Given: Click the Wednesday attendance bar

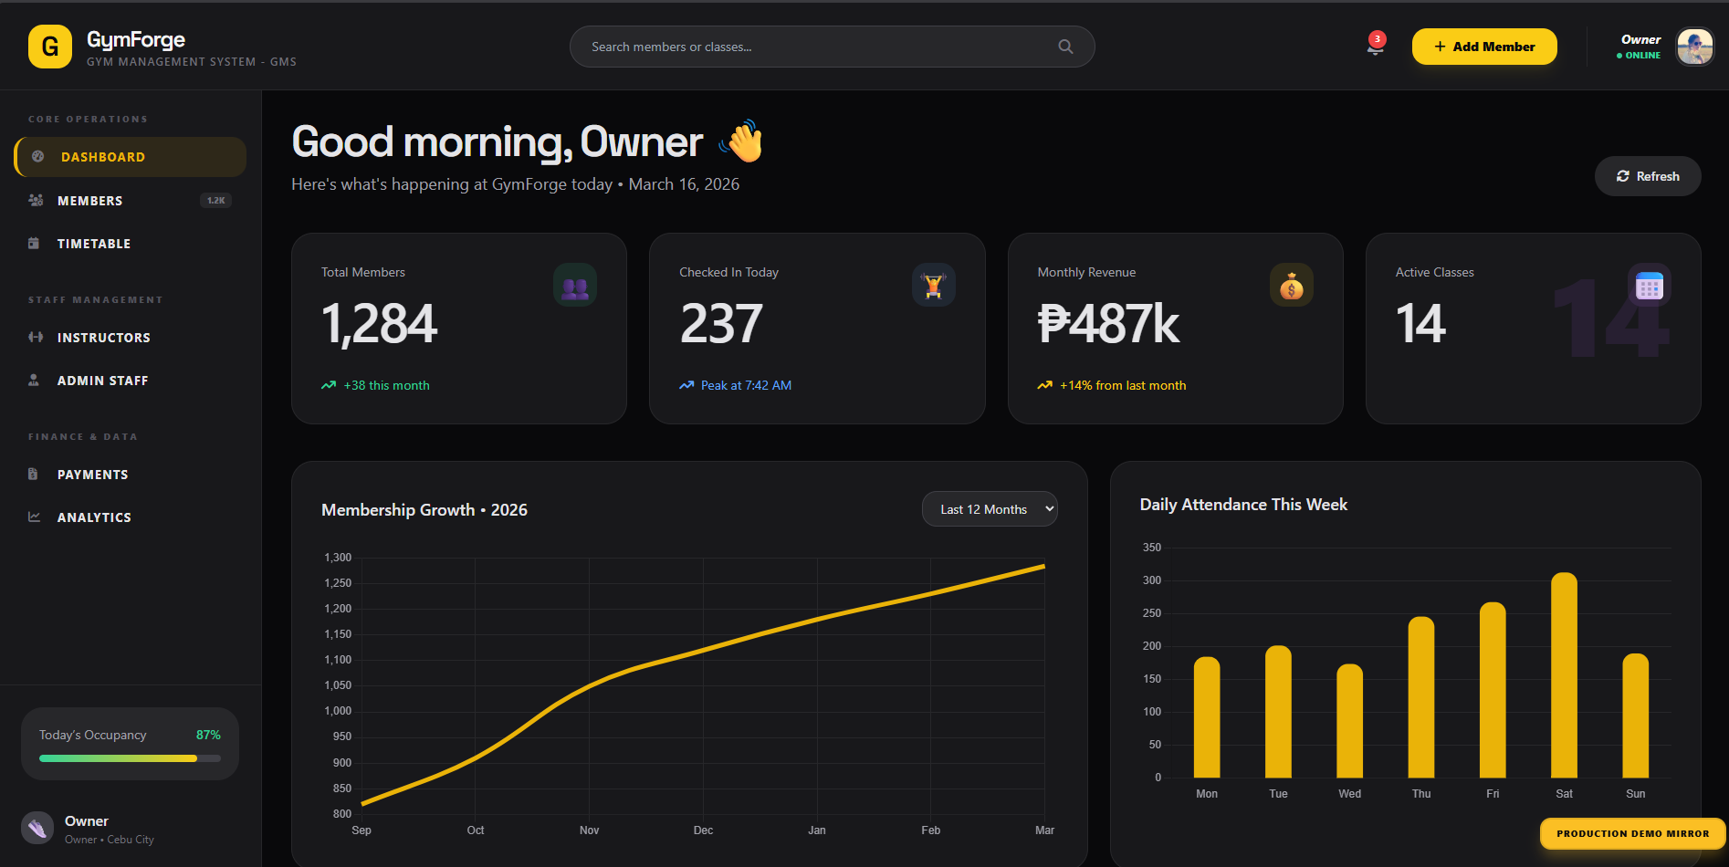Looking at the screenshot, I should tap(1350, 721).
